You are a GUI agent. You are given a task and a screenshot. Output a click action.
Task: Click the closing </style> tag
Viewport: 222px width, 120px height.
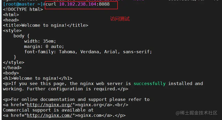14,62
